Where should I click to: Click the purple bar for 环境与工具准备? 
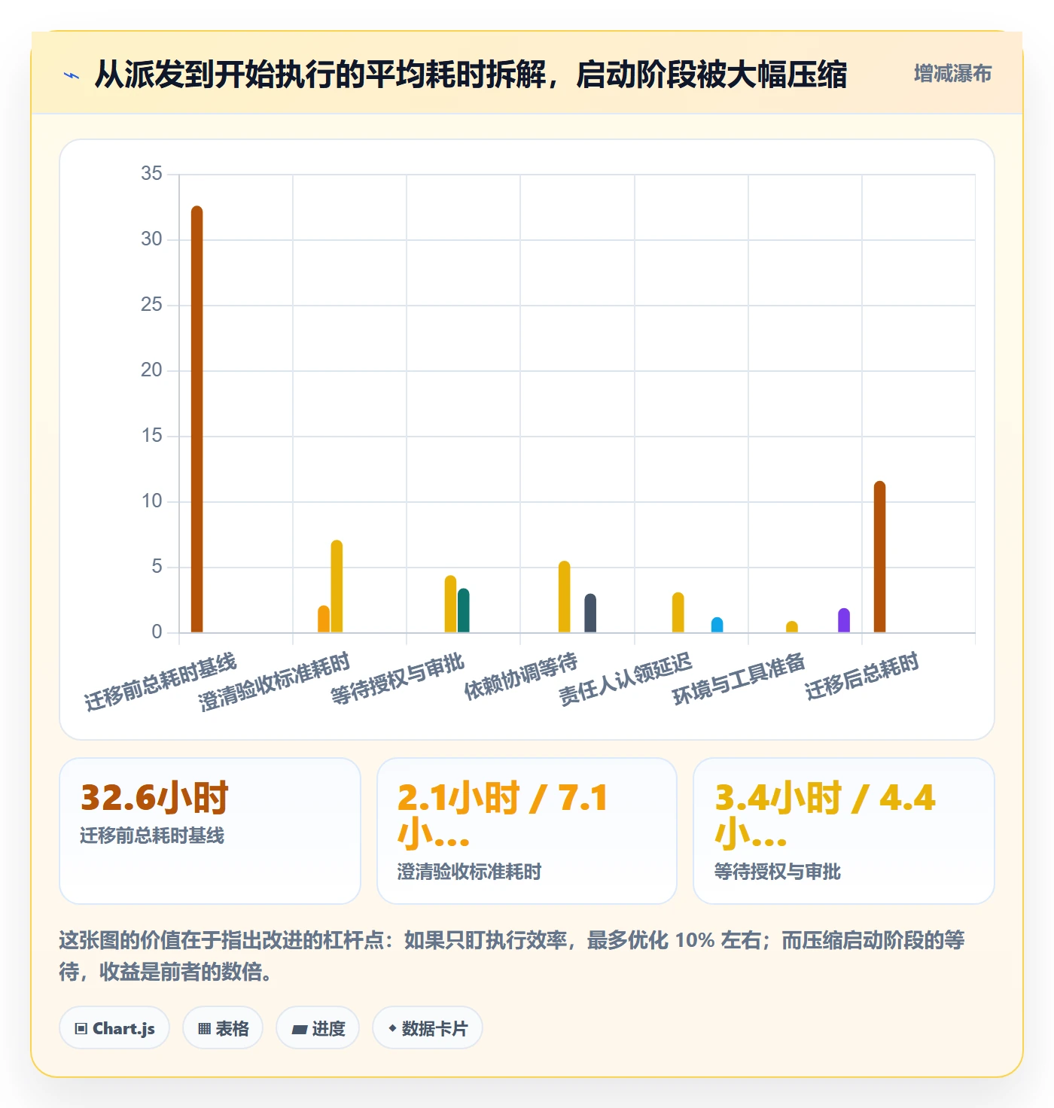click(x=844, y=620)
